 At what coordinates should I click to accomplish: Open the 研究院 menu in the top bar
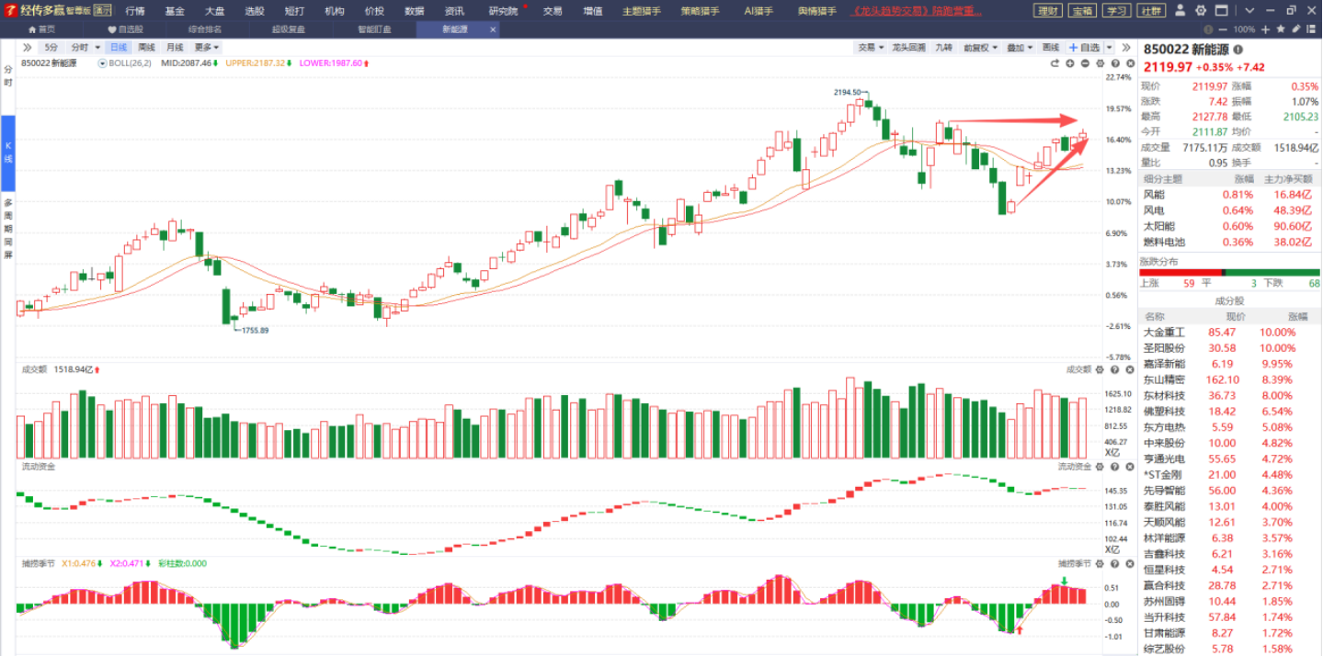(x=504, y=11)
